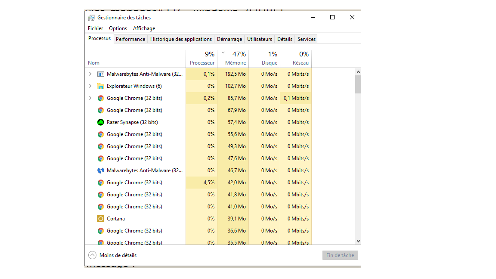This screenshot has width=496, height=279.
Task: Sort by the Processeur column header
Action: click(x=201, y=59)
